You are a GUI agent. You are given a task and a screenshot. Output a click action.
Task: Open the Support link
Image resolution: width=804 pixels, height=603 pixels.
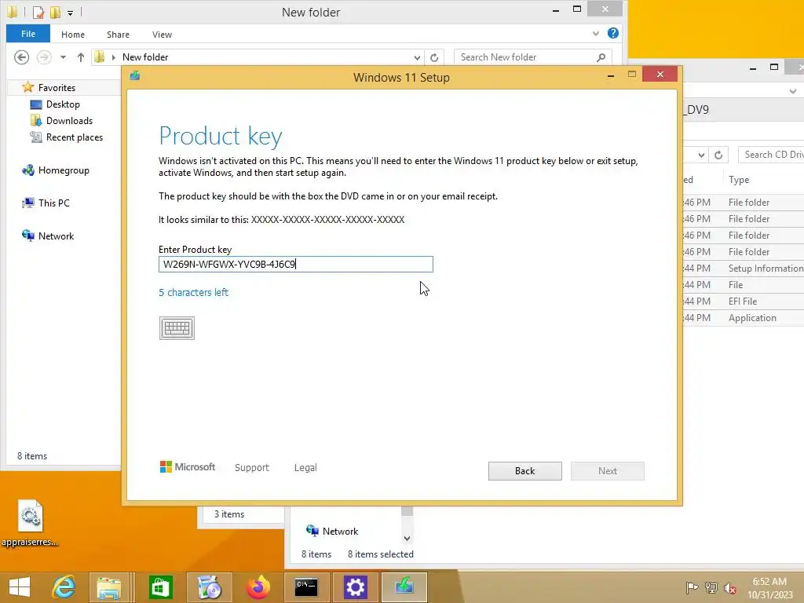(252, 468)
